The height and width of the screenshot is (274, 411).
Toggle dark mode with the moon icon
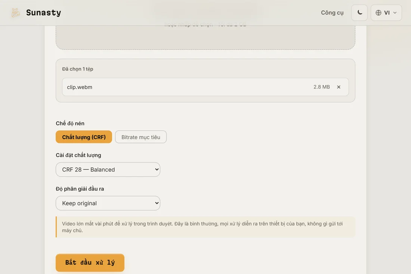pyautogui.click(x=359, y=13)
